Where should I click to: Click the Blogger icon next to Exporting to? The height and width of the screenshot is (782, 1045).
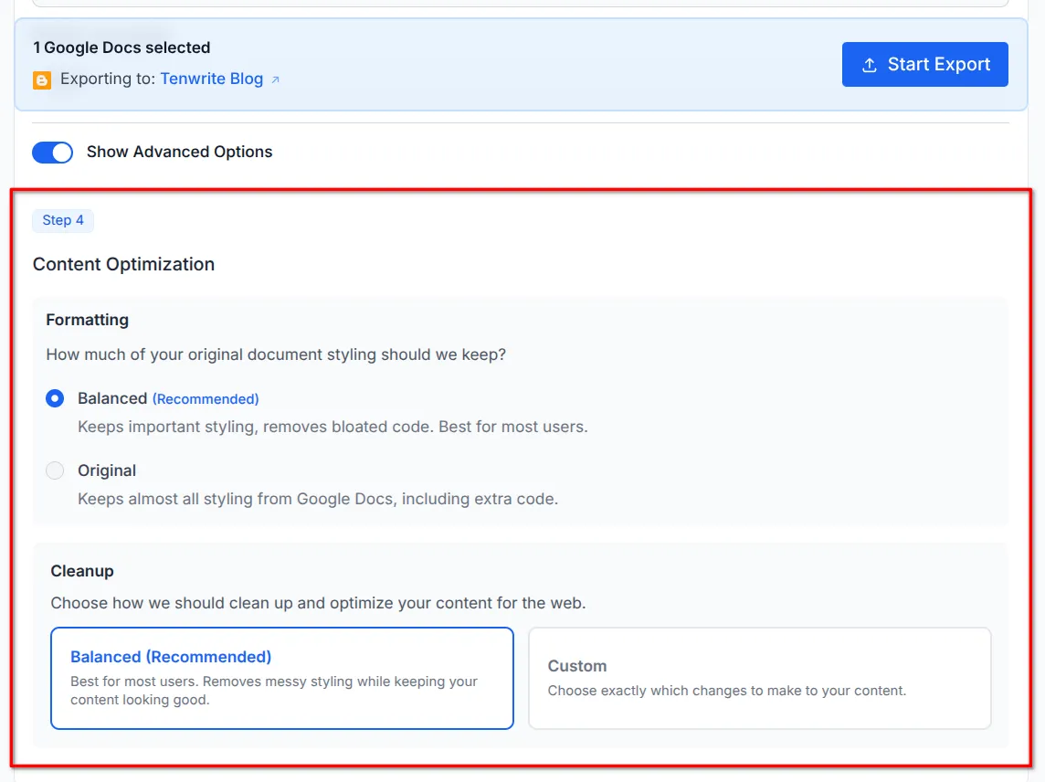(x=42, y=79)
